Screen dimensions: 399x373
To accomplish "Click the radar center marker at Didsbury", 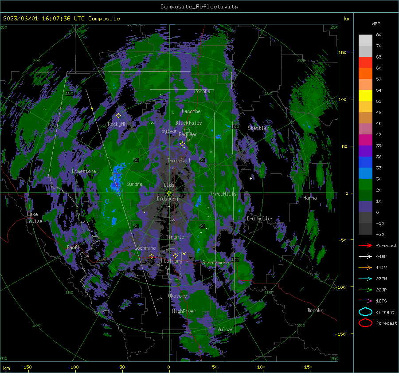I will [169, 193].
